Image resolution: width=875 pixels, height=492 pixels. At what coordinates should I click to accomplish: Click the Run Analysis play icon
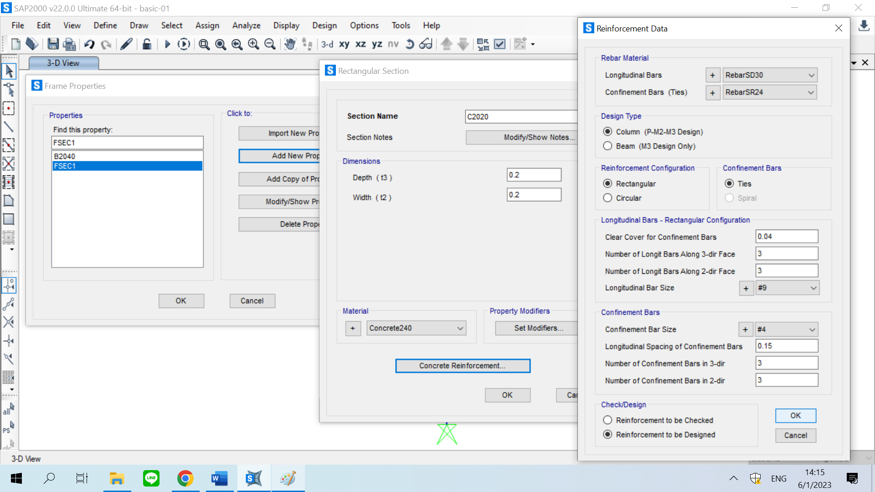(x=167, y=44)
